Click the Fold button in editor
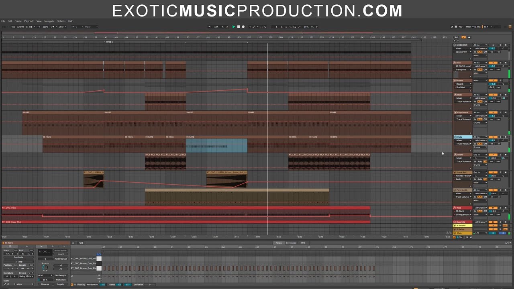The height and width of the screenshot is (289, 514). pyautogui.click(x=81, y=243)
